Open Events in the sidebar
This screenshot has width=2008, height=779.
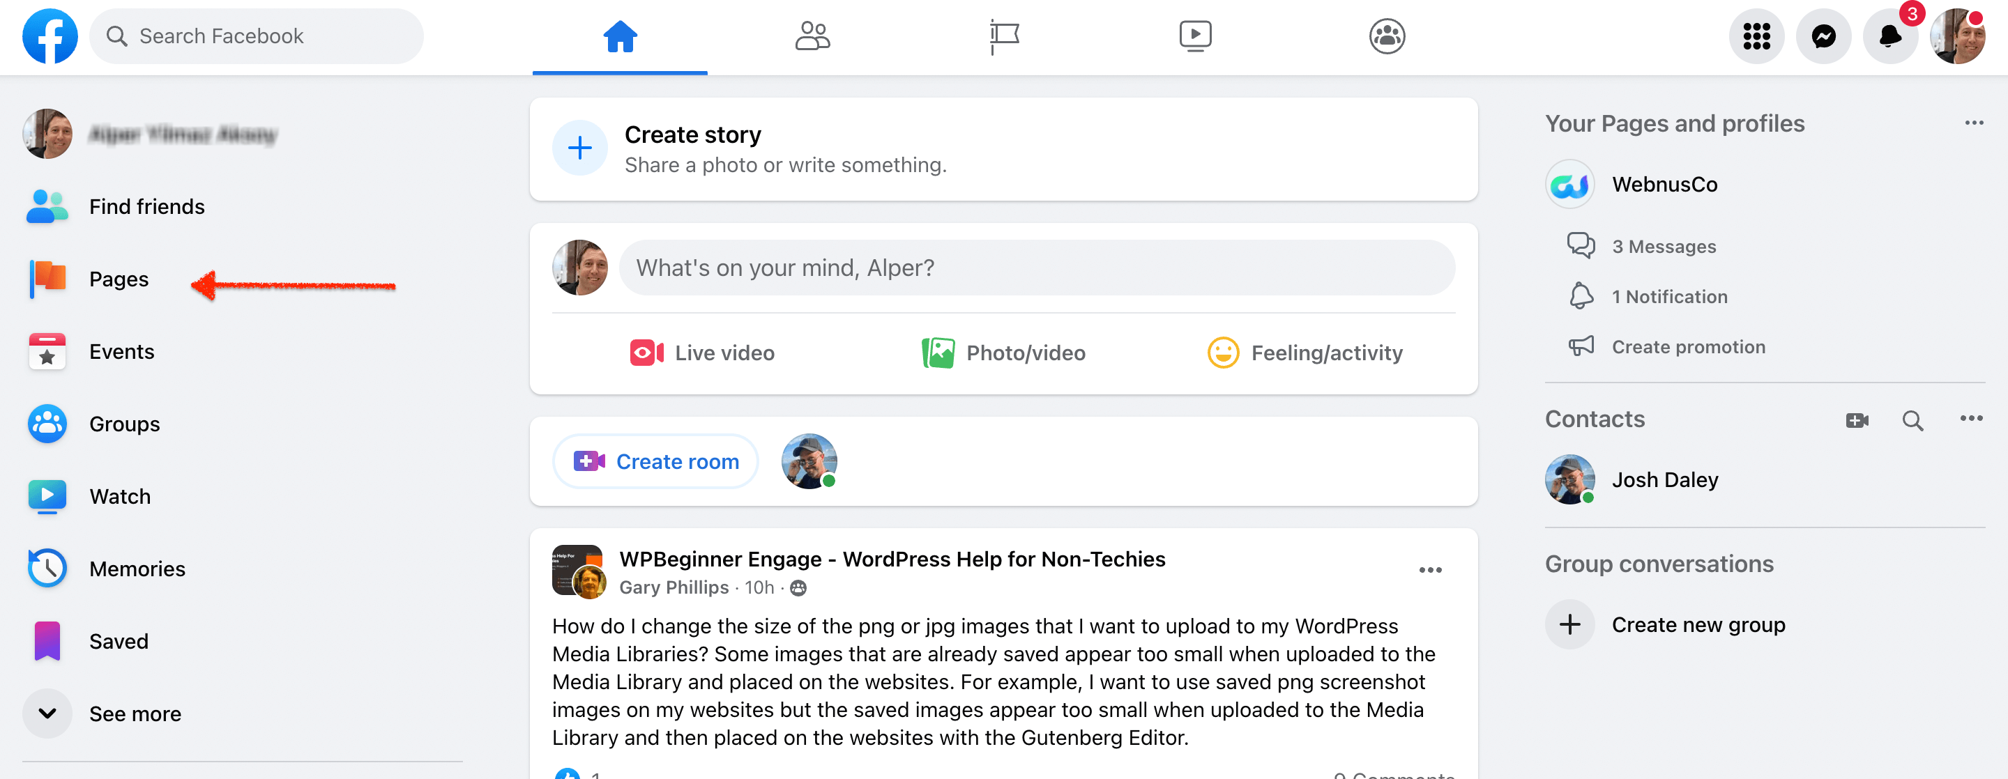[242, 351]
